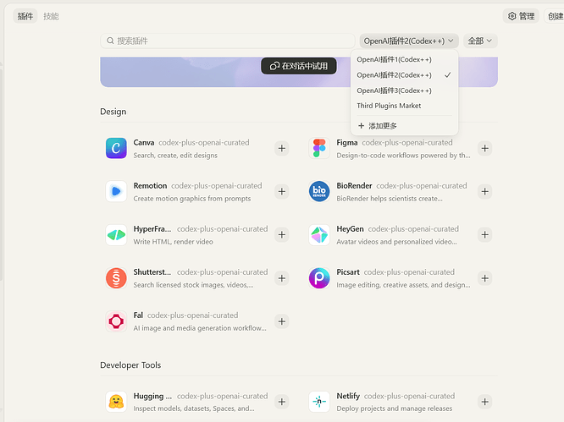Add the BioRender plugin with plus
Image resolution: width=564 pixels, height=422 pixels.
click(485, 191)
